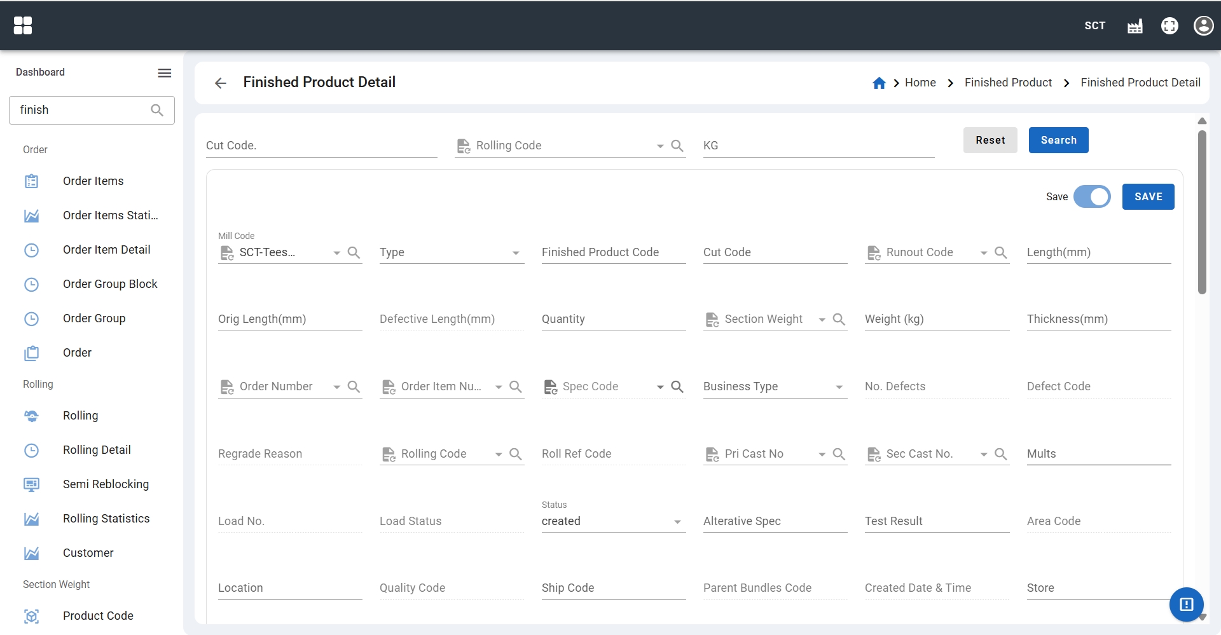Click the Order Items clipboard icon
Viewport: 1221px width, 635px height.
[x=31, y=181]
